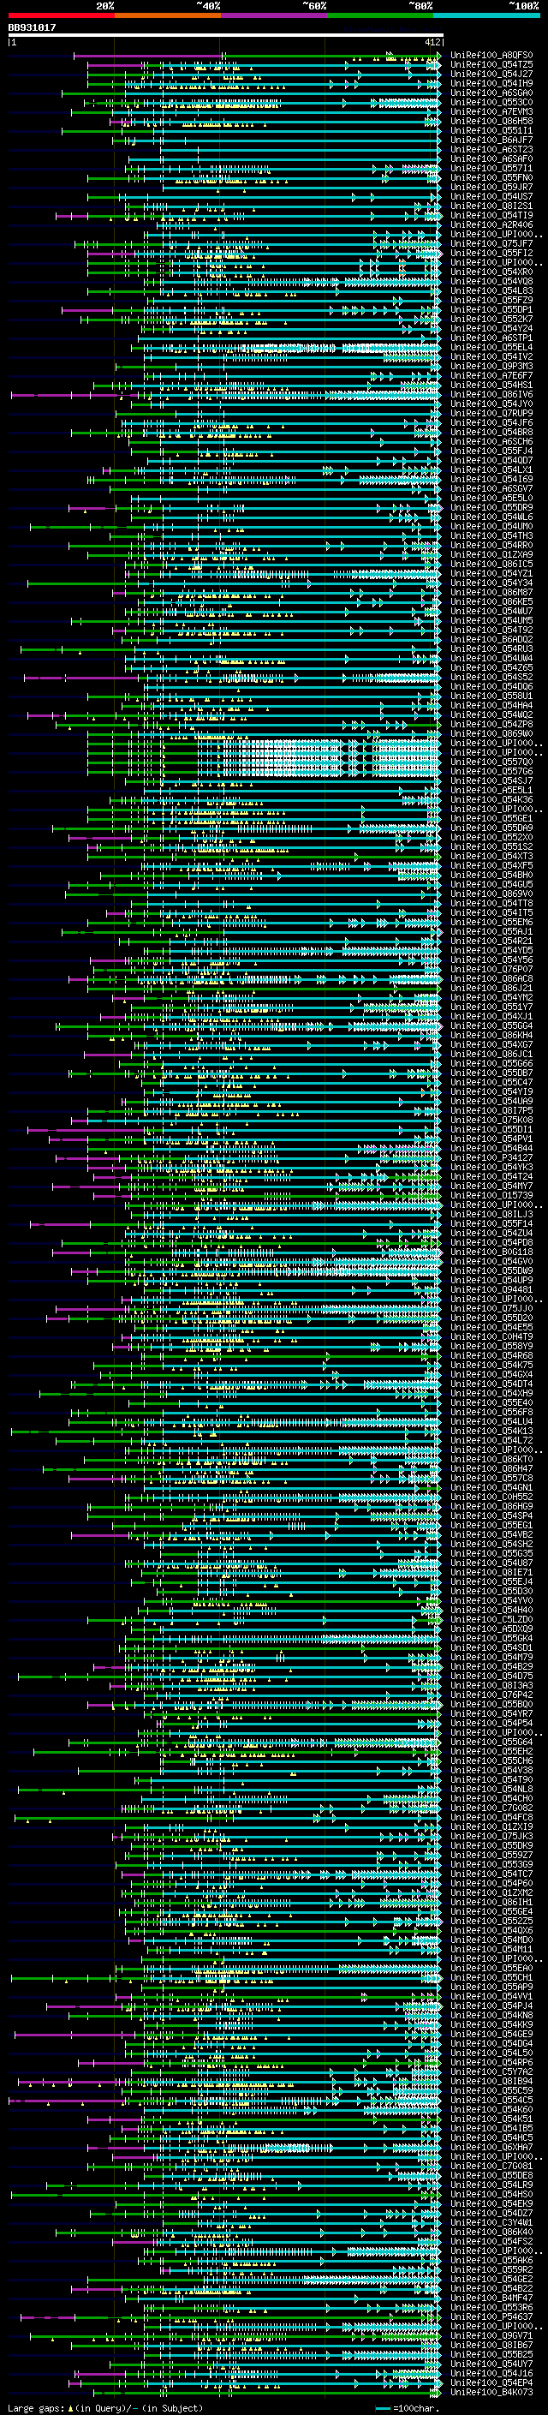This screenshot has width=548, height=2415.
Task: Select the UniRef100_Q55FI2 label
Action: coord(491,253)
